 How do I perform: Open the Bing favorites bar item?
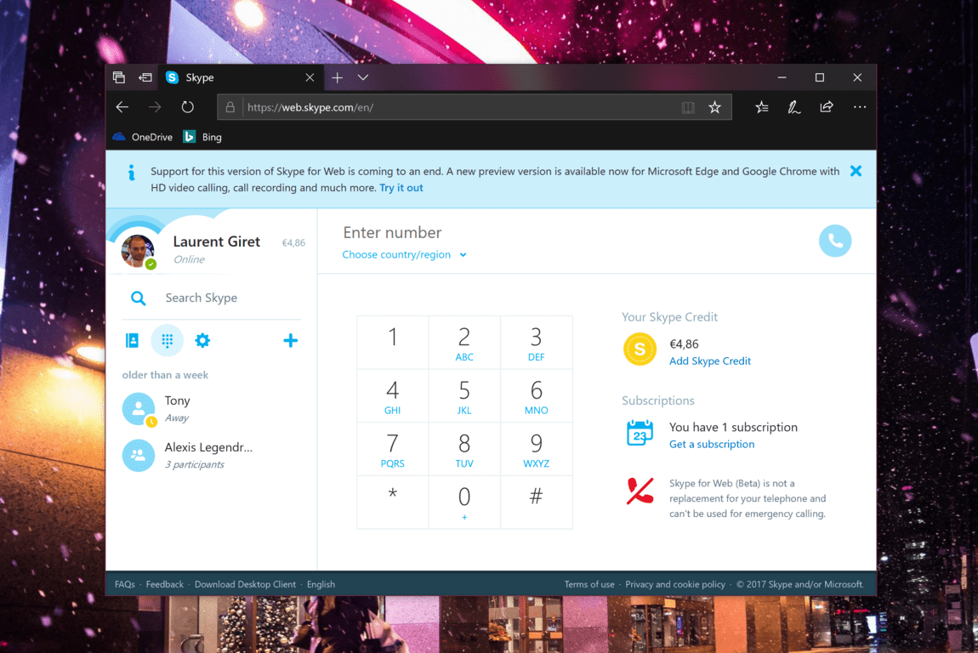click(202, 137)
